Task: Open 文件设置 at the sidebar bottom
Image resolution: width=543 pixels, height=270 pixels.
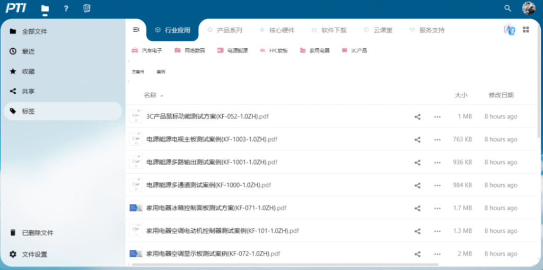Action: (x=34, y=255)
